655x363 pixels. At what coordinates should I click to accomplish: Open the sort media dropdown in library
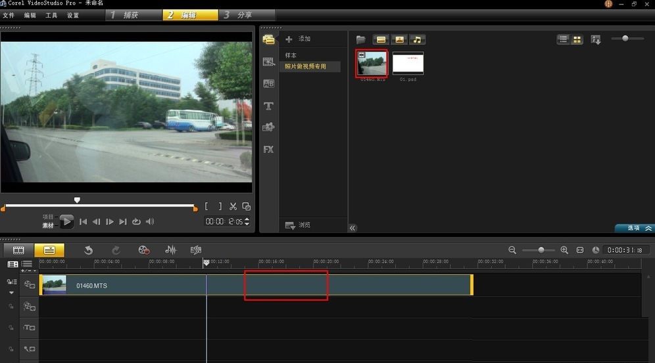596,40
